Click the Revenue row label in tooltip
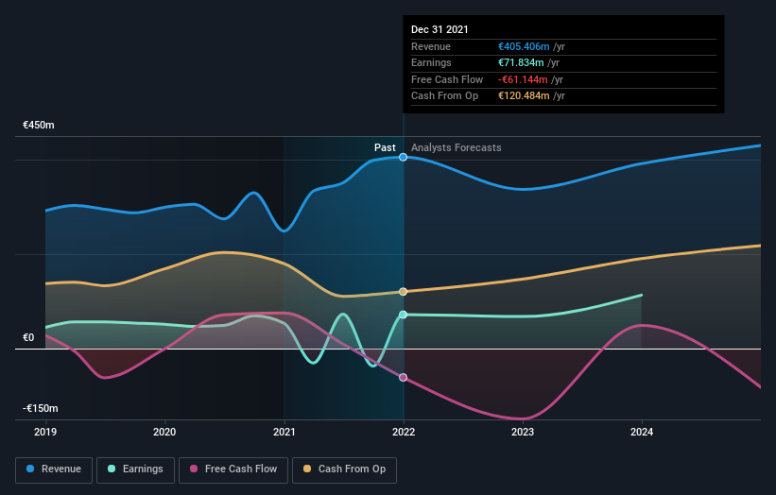 point(431,46)
